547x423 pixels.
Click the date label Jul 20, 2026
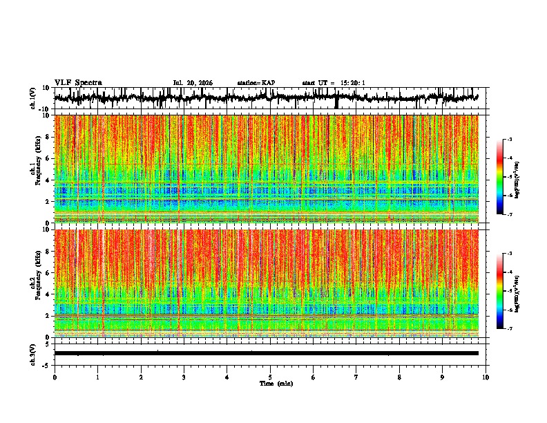(193, 83)
